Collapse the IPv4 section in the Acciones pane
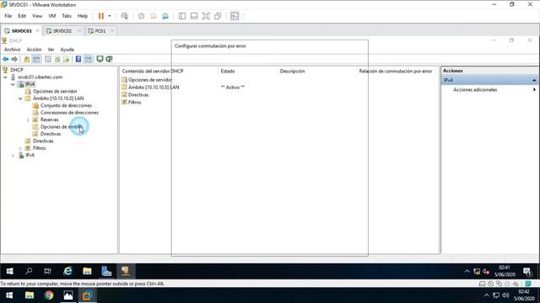 pos(534,81)
